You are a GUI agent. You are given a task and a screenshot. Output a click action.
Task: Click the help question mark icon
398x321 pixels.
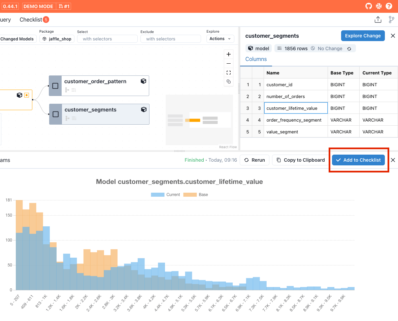389,6
